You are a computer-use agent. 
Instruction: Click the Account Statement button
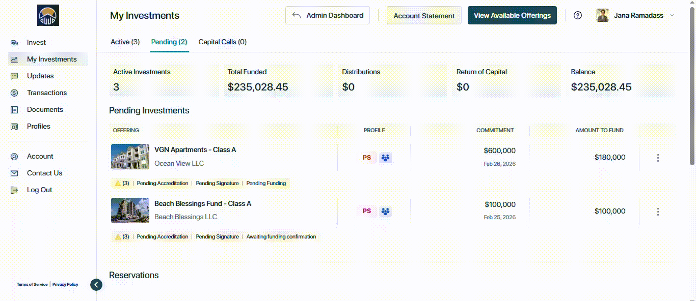coord(424,16)
